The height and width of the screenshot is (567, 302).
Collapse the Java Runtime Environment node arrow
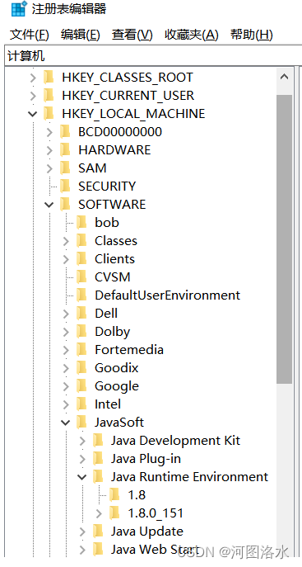pos(82,477)
